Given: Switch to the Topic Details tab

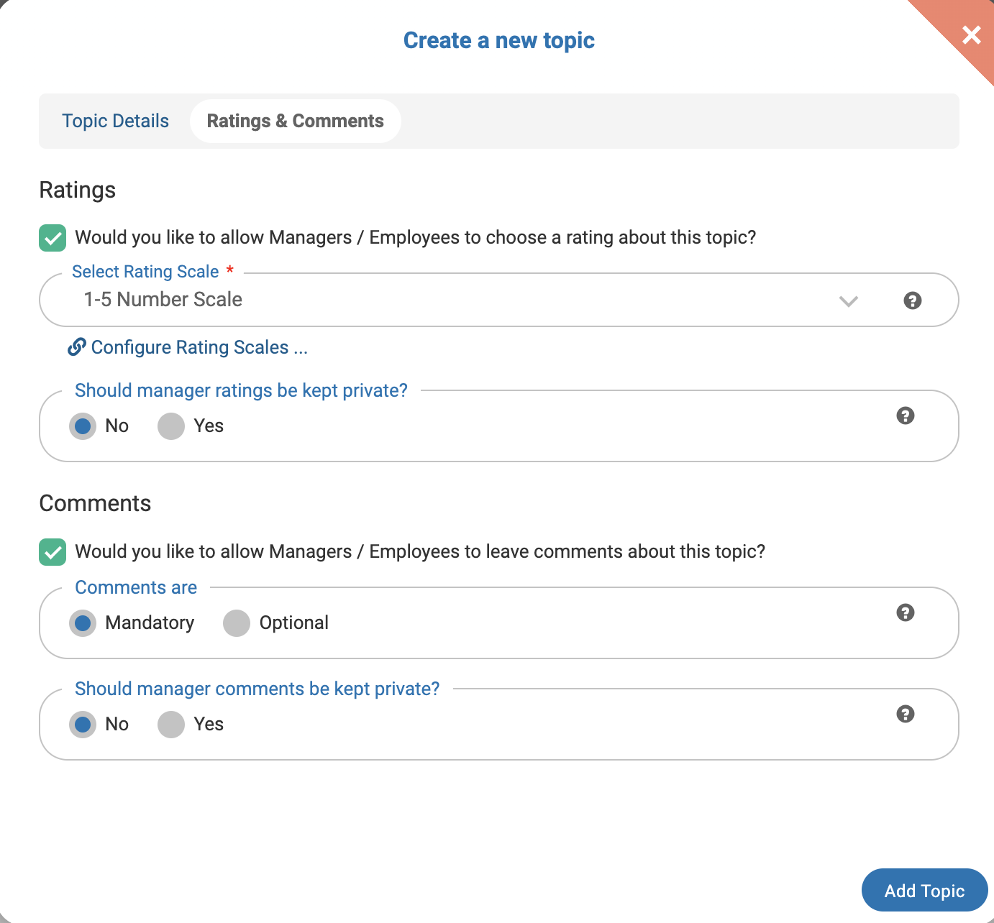Looking at the screenshot, I should tap(115, 121).
